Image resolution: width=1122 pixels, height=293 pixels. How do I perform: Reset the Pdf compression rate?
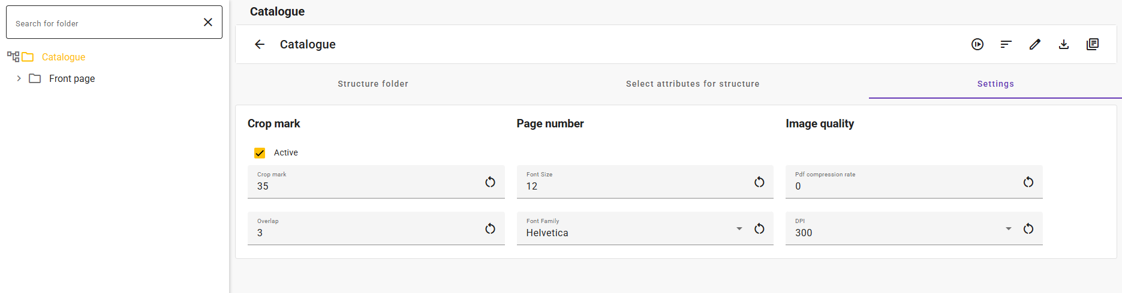point(1028,182)
